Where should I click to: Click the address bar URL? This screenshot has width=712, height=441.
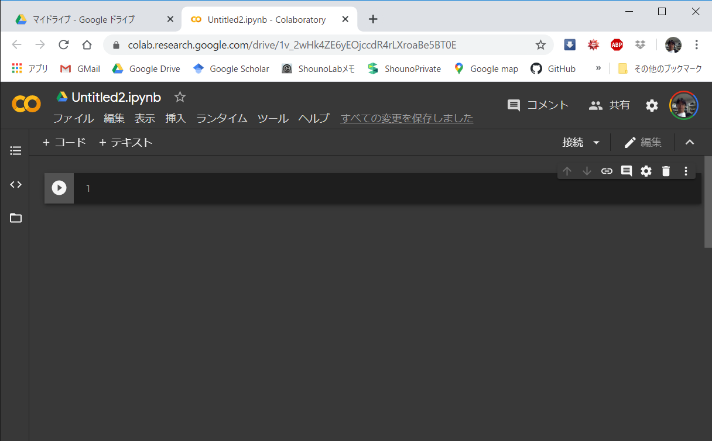click(x=292, y=45)
